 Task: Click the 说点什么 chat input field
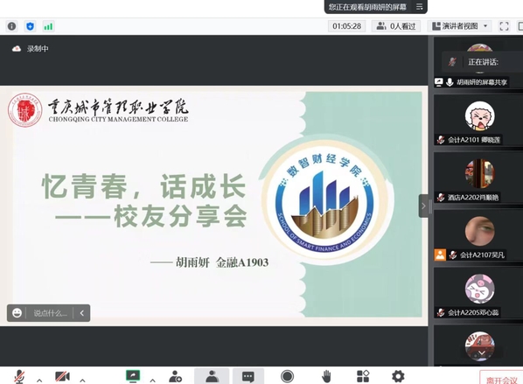[x=50, y=313]
